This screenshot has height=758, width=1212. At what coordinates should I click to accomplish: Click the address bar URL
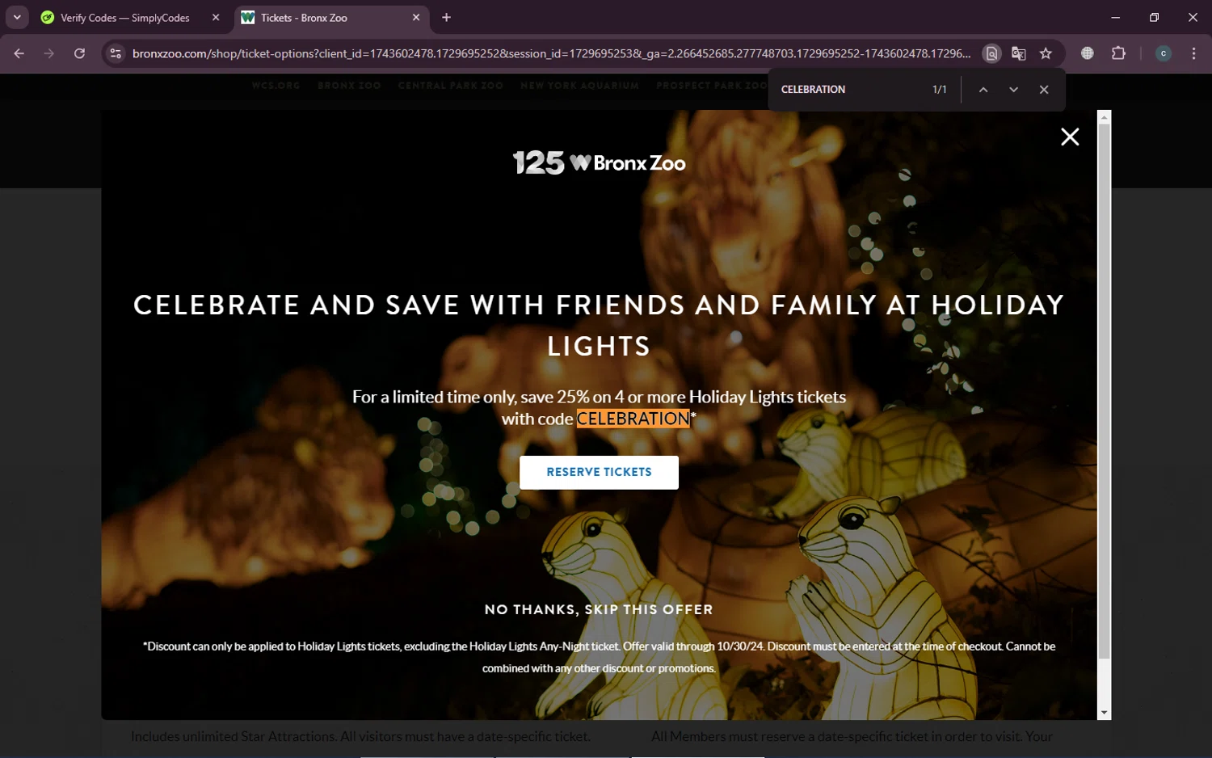551,53
